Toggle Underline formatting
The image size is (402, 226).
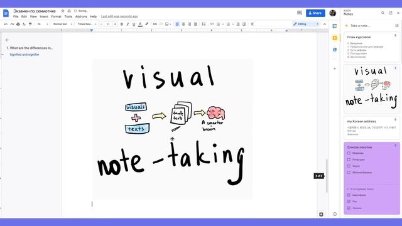(134, 24)
